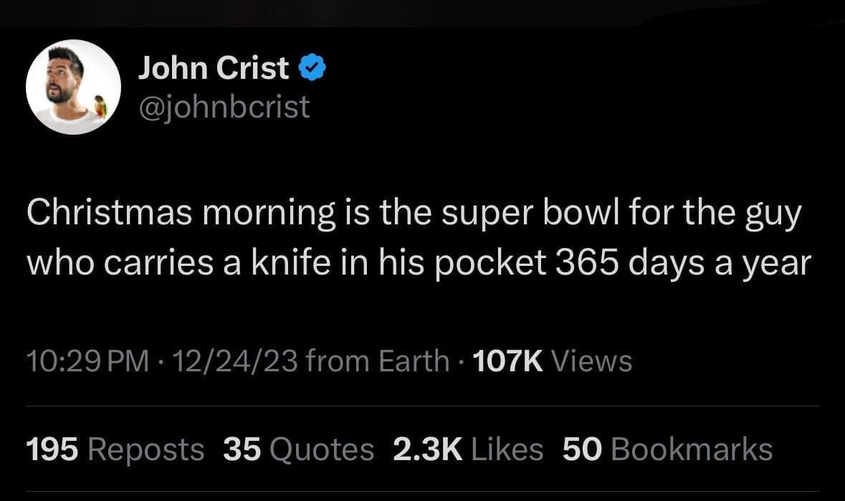Click the word "pocket" in the tweet
Screen dimensions: 845x501
(x=495, y=264)
